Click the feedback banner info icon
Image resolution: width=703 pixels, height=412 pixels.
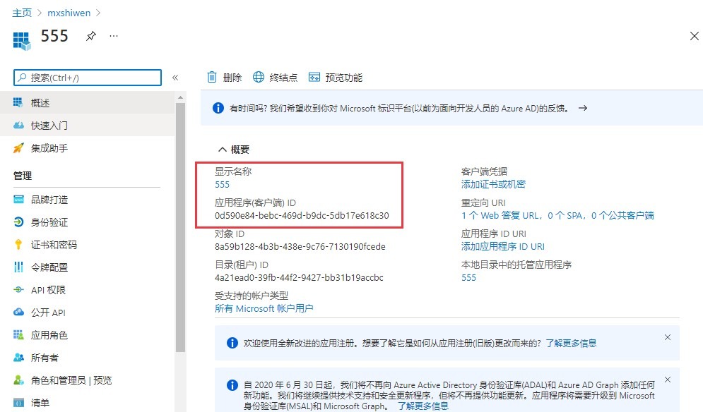click(x=218, y=108)
